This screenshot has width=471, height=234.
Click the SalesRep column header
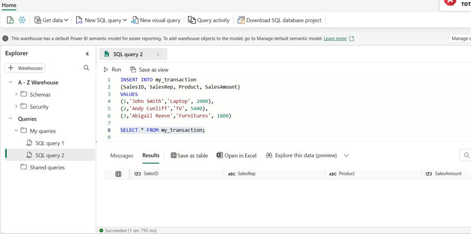(274, 174)
